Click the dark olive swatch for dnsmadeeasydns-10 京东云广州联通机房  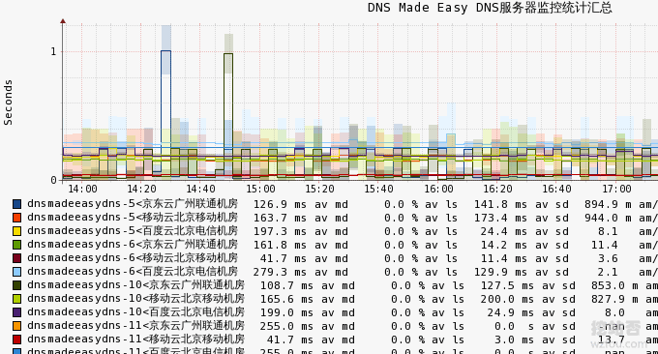click(x=16, y=285)
